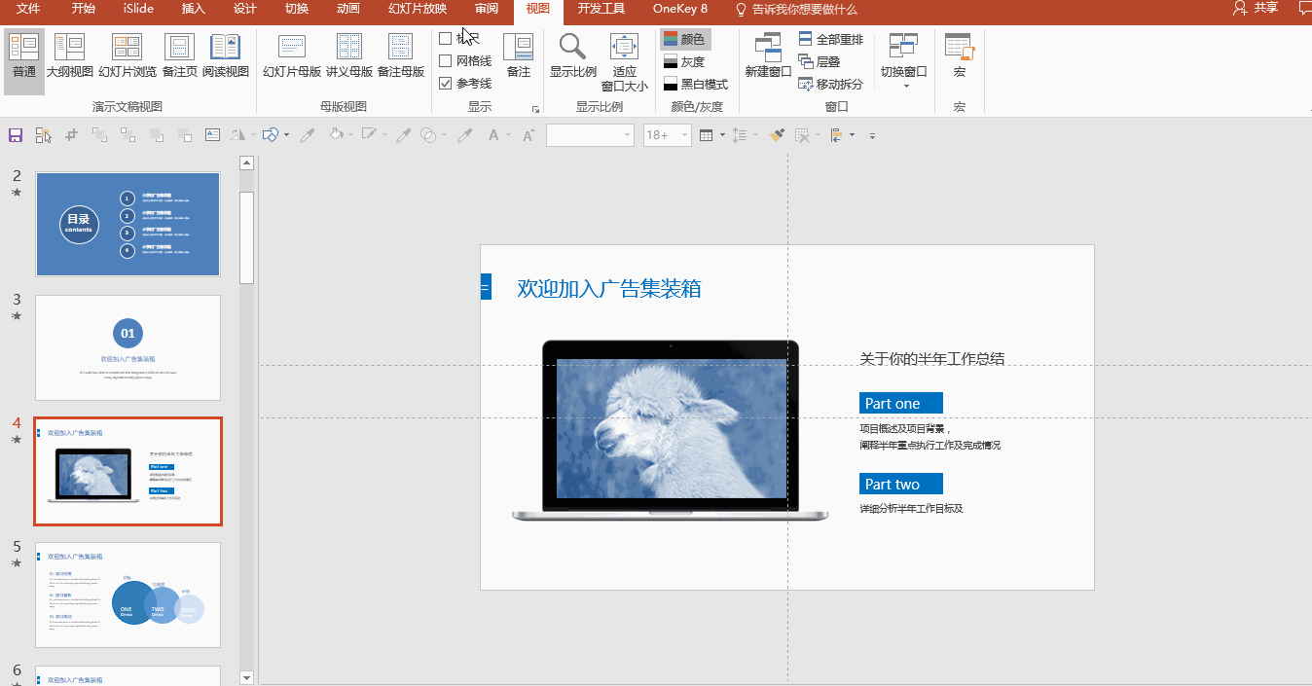Click the Part two blue label

(x=901, y=484)
